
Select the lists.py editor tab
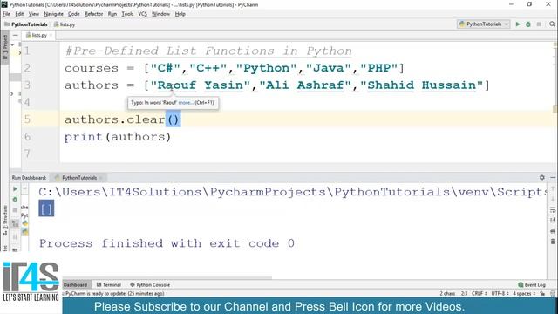pyautogui.click(x=38, y=35)
